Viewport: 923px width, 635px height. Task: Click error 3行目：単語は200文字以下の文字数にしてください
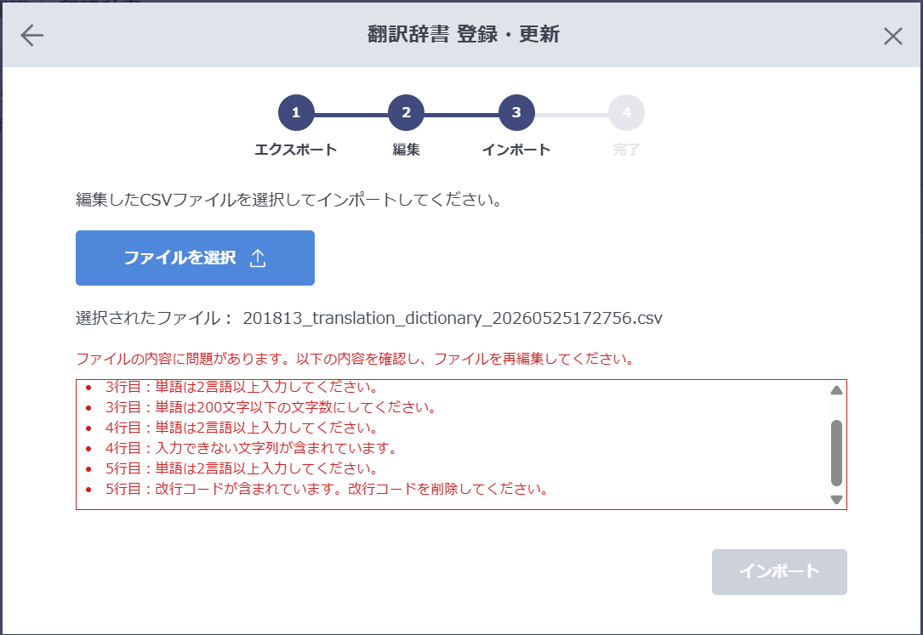click(x=271, y=407)
